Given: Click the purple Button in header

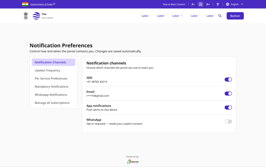Looking at the screenshot, I should pyautogui.click(x=235, y=16).
